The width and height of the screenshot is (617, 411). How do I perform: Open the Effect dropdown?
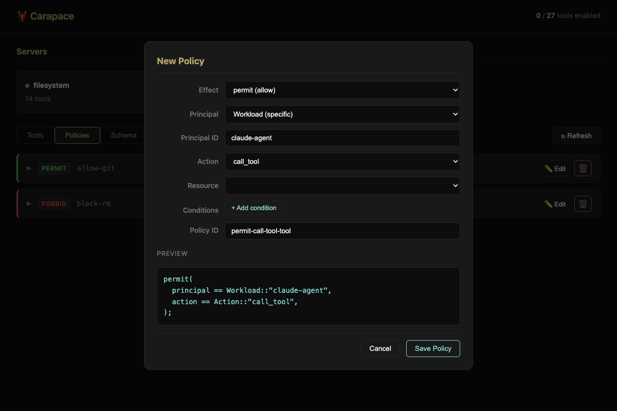[342, 90]
